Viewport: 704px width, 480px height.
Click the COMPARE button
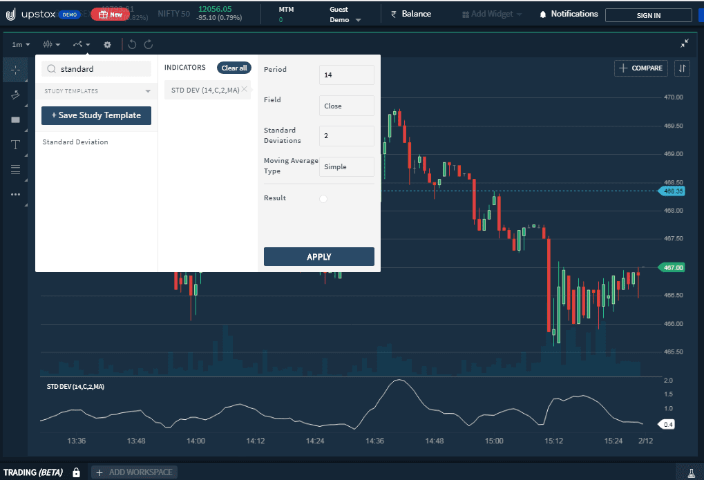pyautogui.click(x=640, y=68)
